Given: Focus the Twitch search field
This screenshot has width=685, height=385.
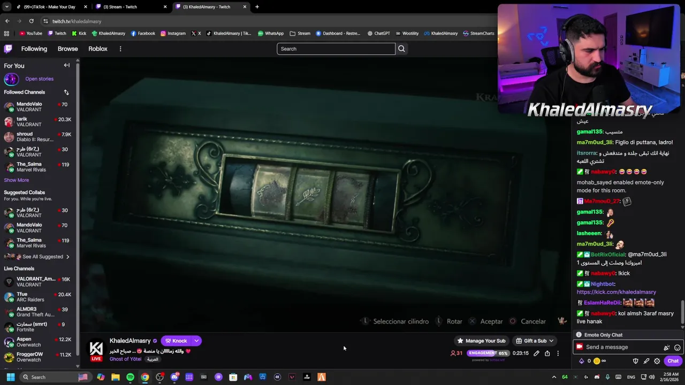Looking at the screenshot, I should [x=336, y=49].
